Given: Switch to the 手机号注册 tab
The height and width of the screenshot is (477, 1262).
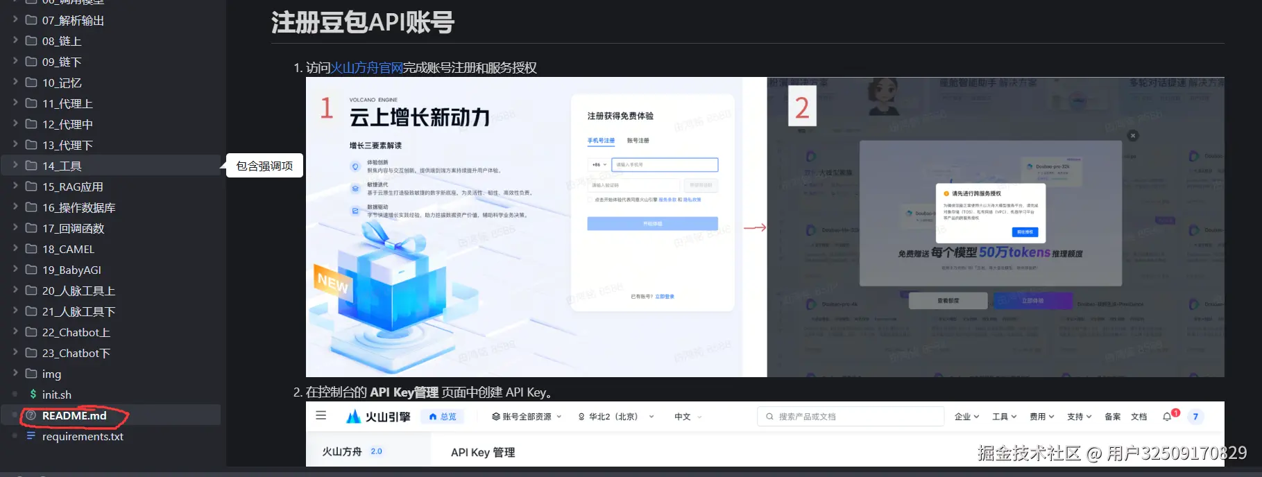Looking at the screenshot, I should (x=601, y=141).
